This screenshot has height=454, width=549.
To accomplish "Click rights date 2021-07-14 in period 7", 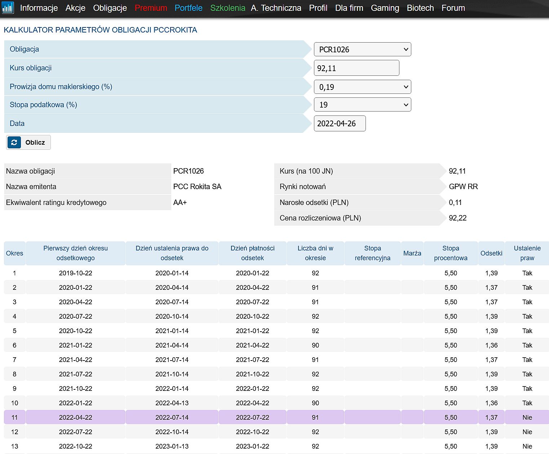I will 172,360.
